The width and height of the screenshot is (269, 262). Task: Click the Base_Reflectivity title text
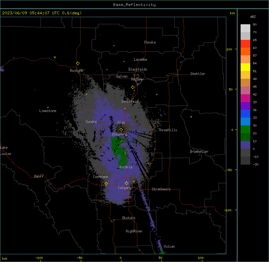tap(134, 5)
